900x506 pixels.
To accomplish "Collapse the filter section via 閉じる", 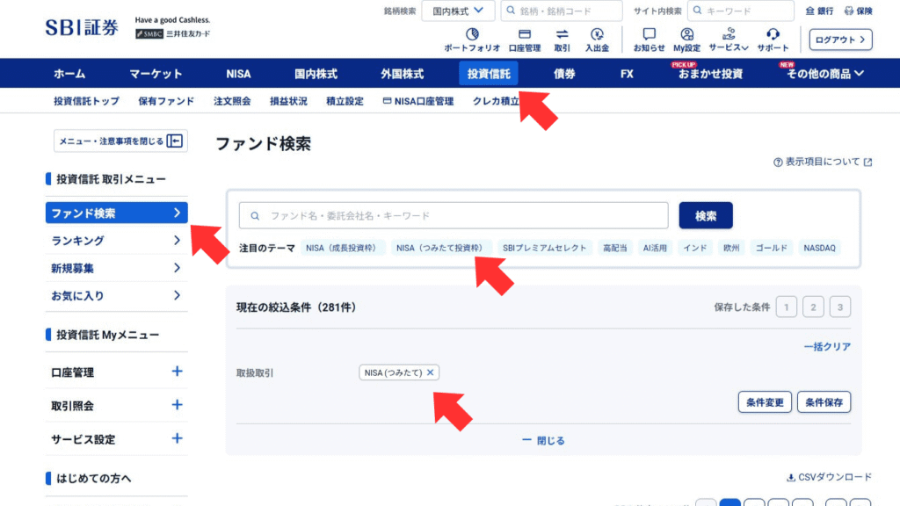I will (544, 439).
